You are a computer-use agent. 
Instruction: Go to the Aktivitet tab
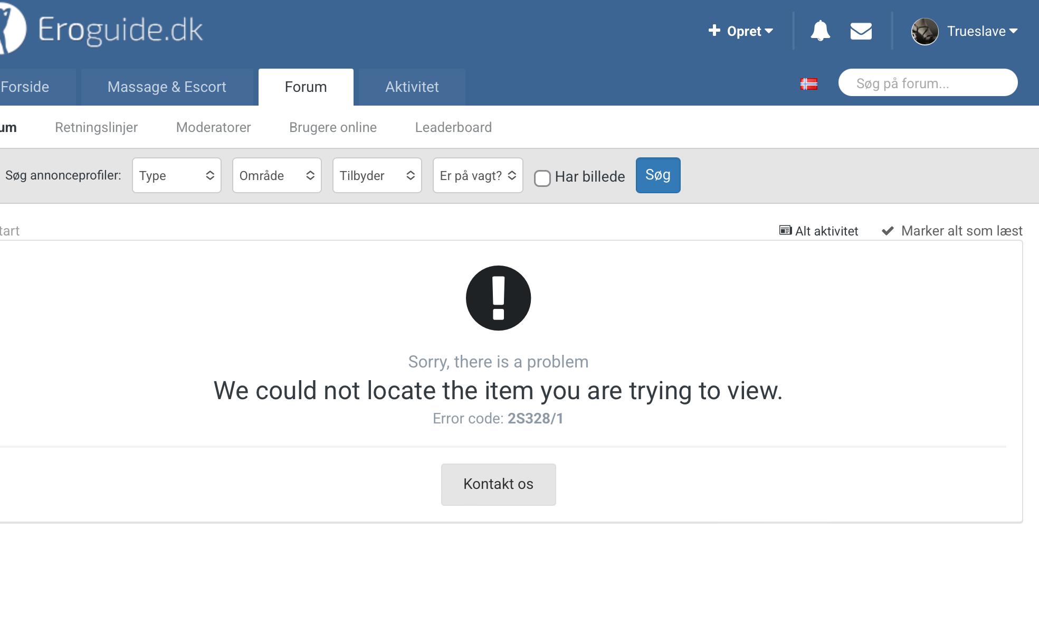412,87
